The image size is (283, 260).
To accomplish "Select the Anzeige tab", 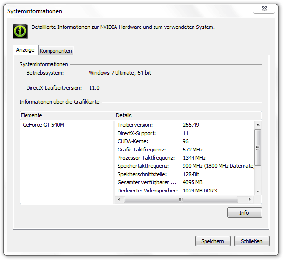I will click(25, 50).
